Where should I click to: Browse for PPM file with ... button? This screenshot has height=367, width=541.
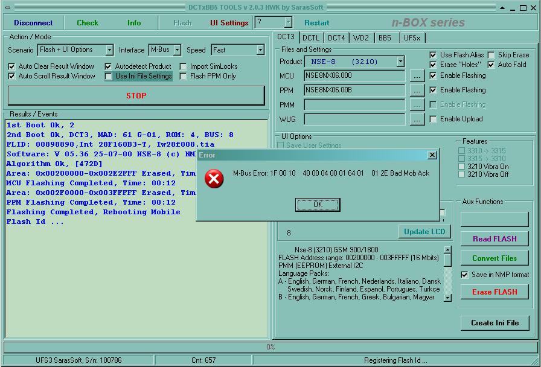point(417,91)
